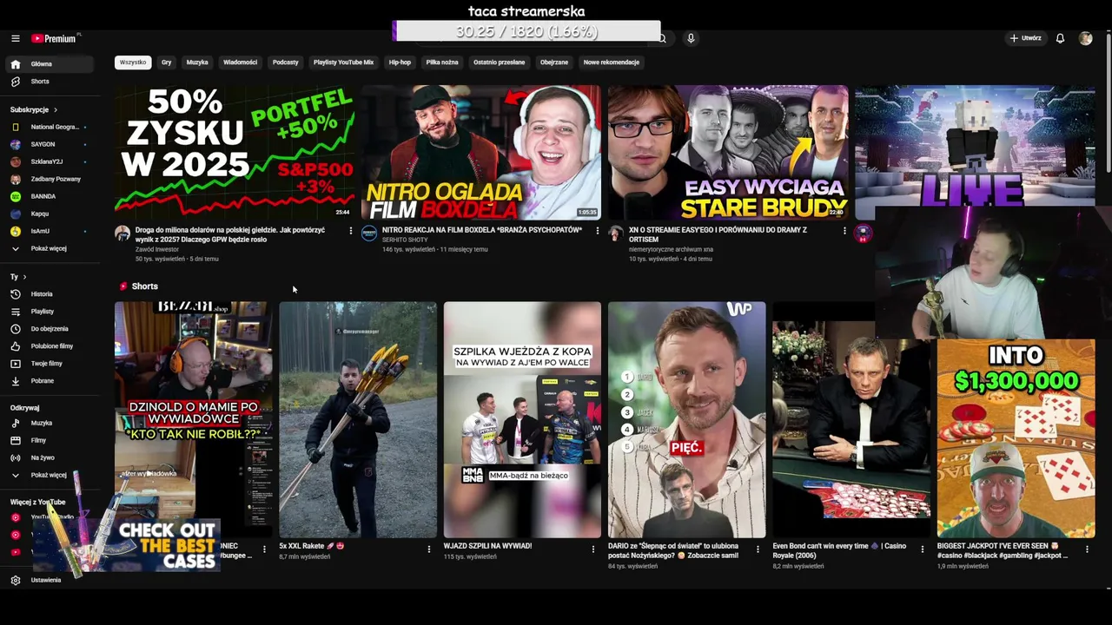This screenshot has height=625, width=1112.
Task: Select the Nowe rekomendacje chip
Action: tap(612, 62)
